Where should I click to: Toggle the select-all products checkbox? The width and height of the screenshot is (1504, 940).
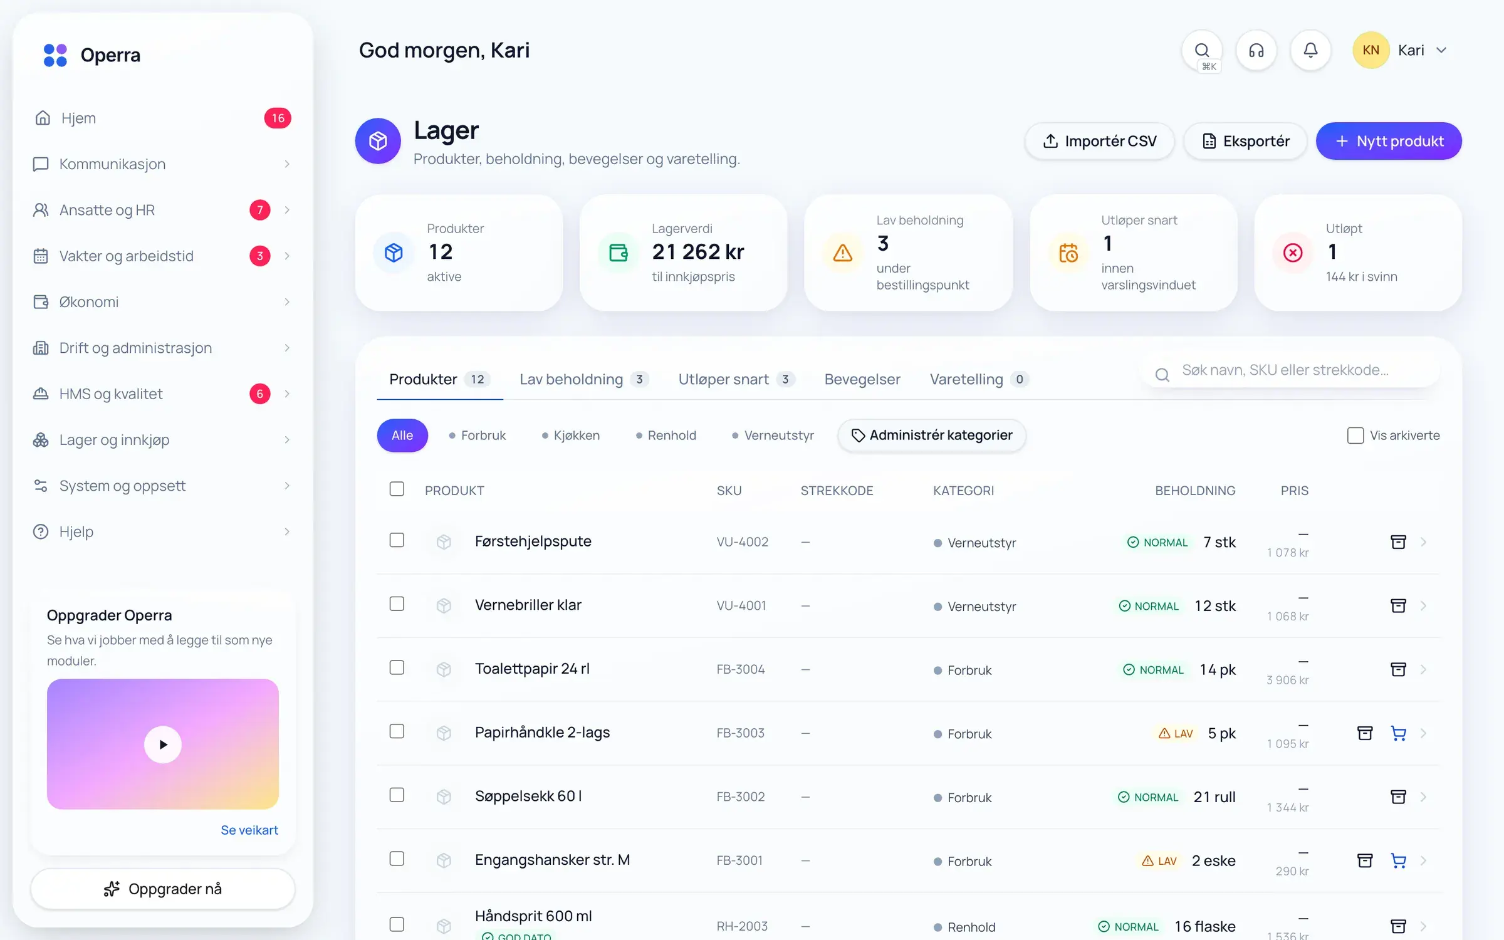pos(397,489)
